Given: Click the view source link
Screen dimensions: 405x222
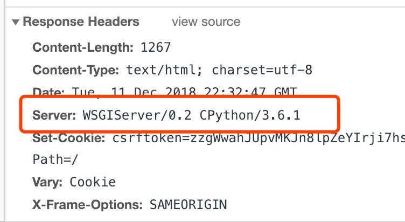Looking at the screenshot, I should (206, 22).
